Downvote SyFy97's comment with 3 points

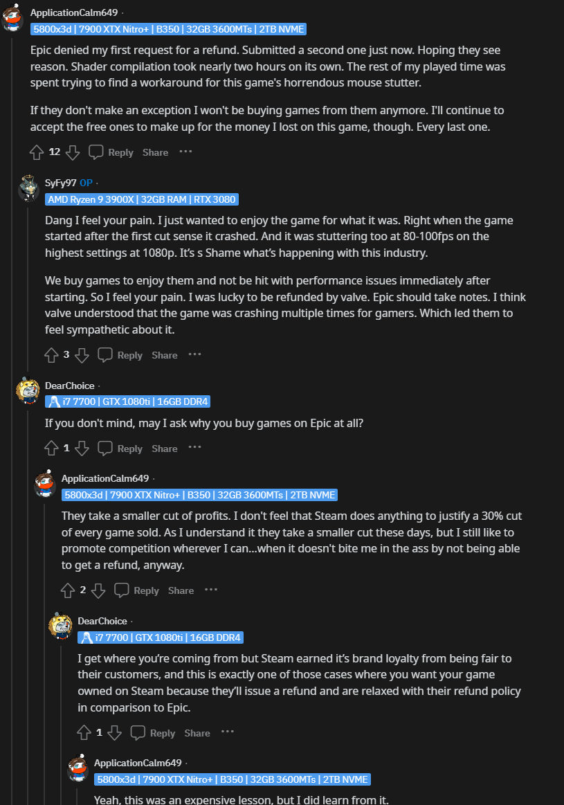tap(82, 355)
